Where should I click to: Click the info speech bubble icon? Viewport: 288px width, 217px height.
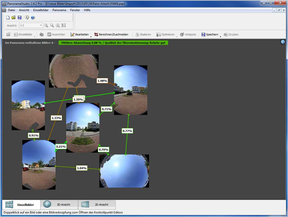27,18
